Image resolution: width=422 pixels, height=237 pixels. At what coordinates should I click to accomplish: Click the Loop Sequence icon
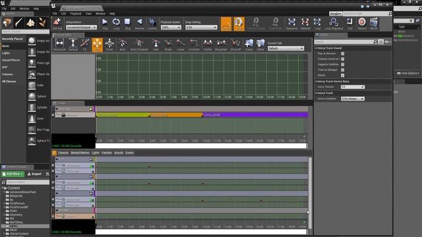pos(334,24)
